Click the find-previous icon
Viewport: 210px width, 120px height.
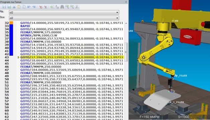[72, 7]
